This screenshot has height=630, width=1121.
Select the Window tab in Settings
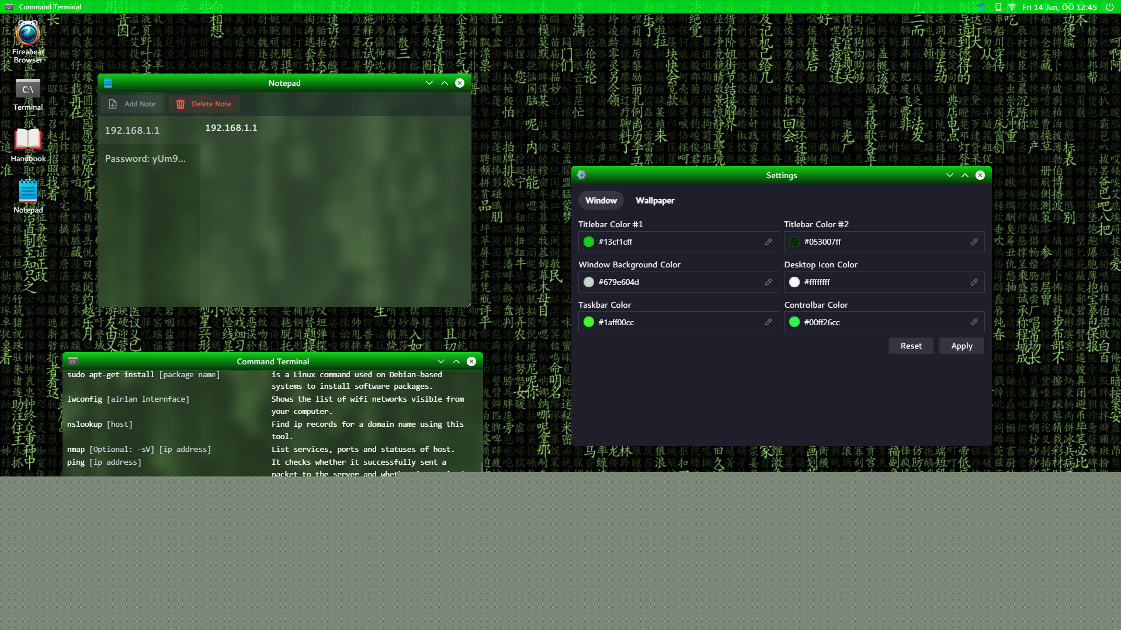pos(601,200)
